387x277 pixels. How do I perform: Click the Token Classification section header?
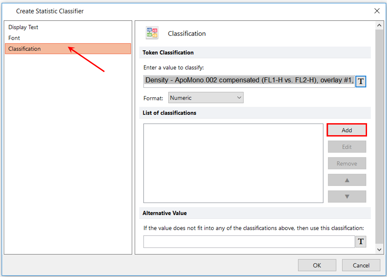coord(255,52)
